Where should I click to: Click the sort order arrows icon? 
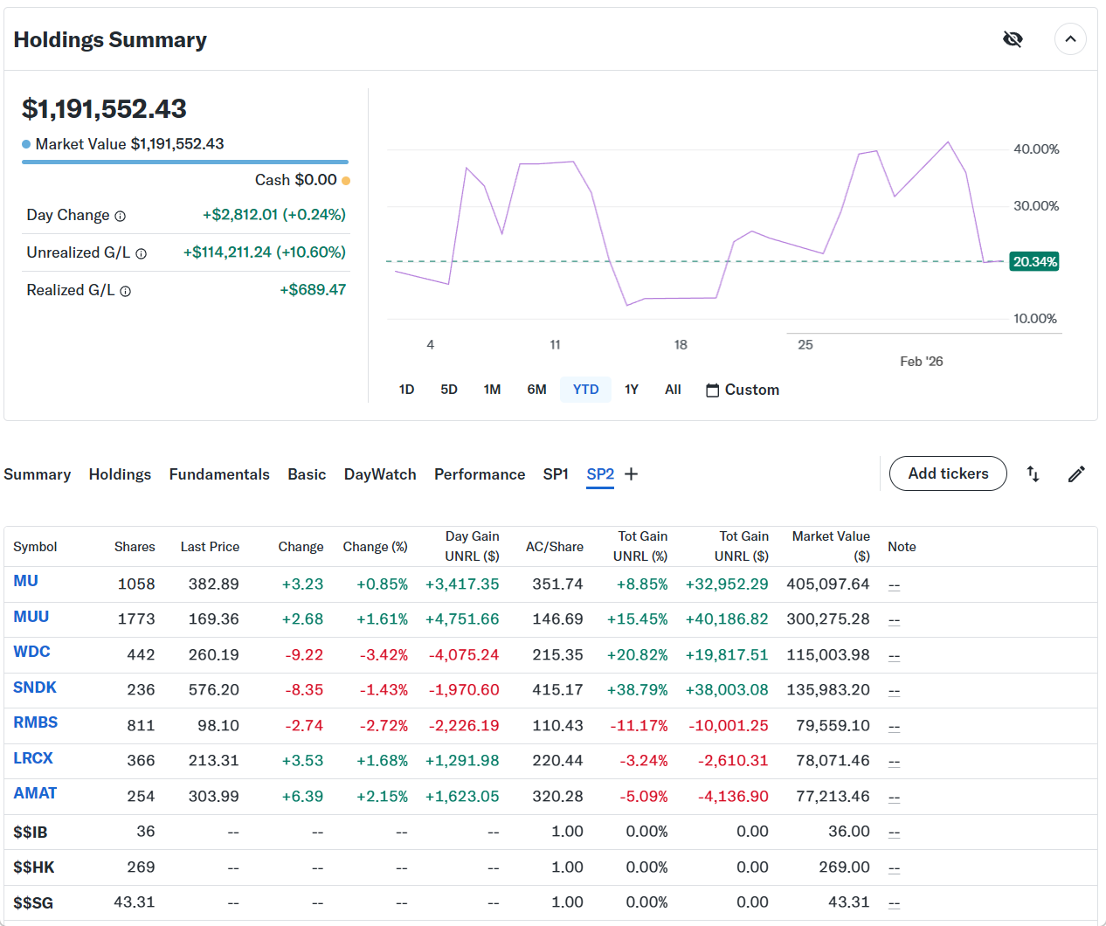click(x=1033, y=473)
